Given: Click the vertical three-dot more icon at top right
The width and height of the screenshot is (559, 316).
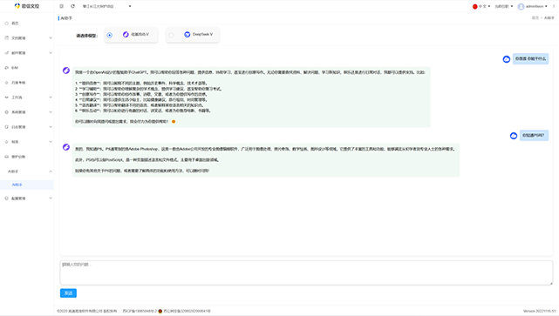Looking at the screenshot, I should pos(554,6).
